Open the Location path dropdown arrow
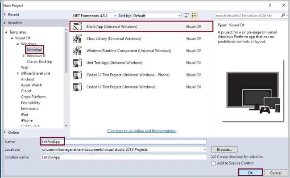Screen dimensions: 290x178 click(x=204, y=149)
